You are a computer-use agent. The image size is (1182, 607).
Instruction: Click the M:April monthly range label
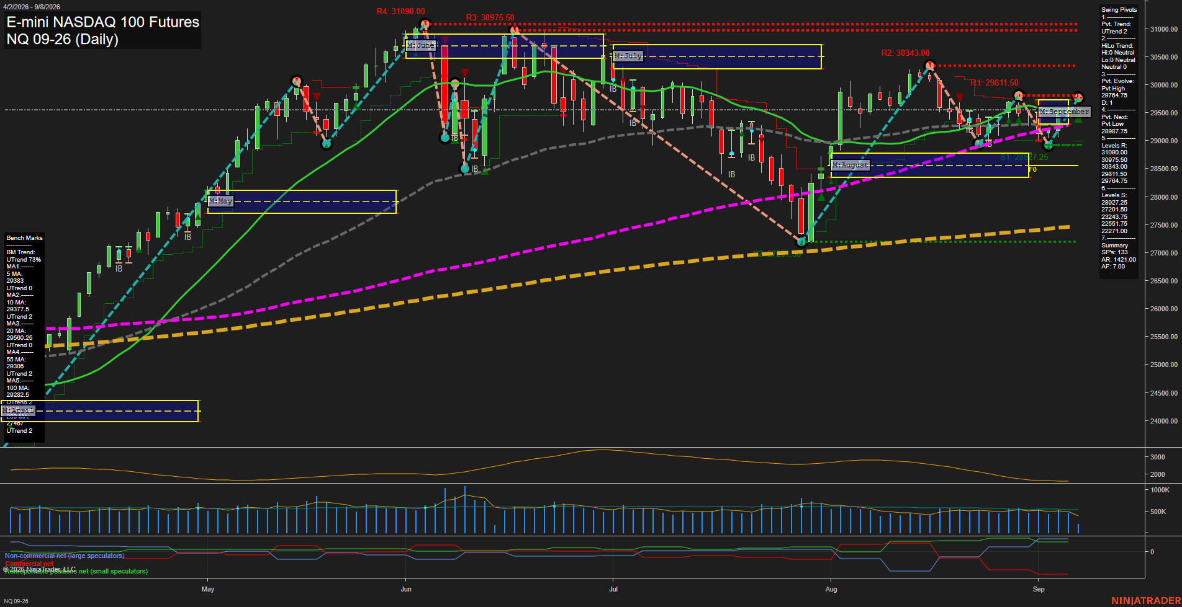18,410
